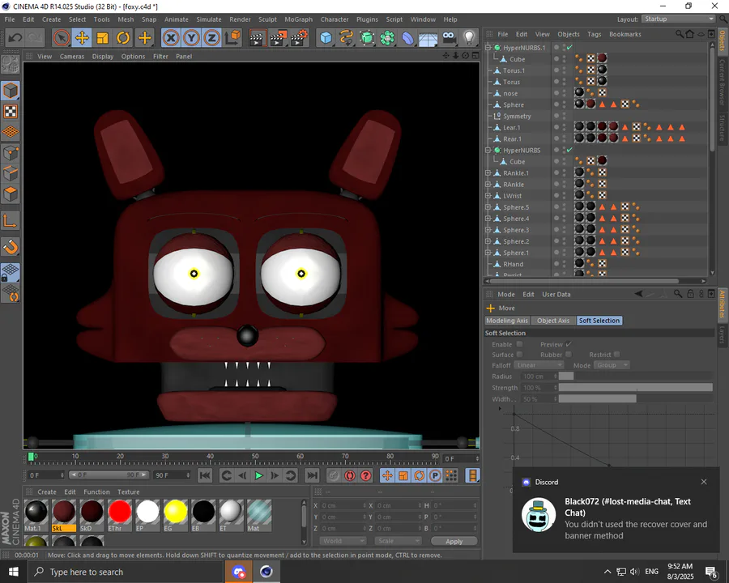
Task: Open the Scale coordinate dropdown
Action: [399, 541]
